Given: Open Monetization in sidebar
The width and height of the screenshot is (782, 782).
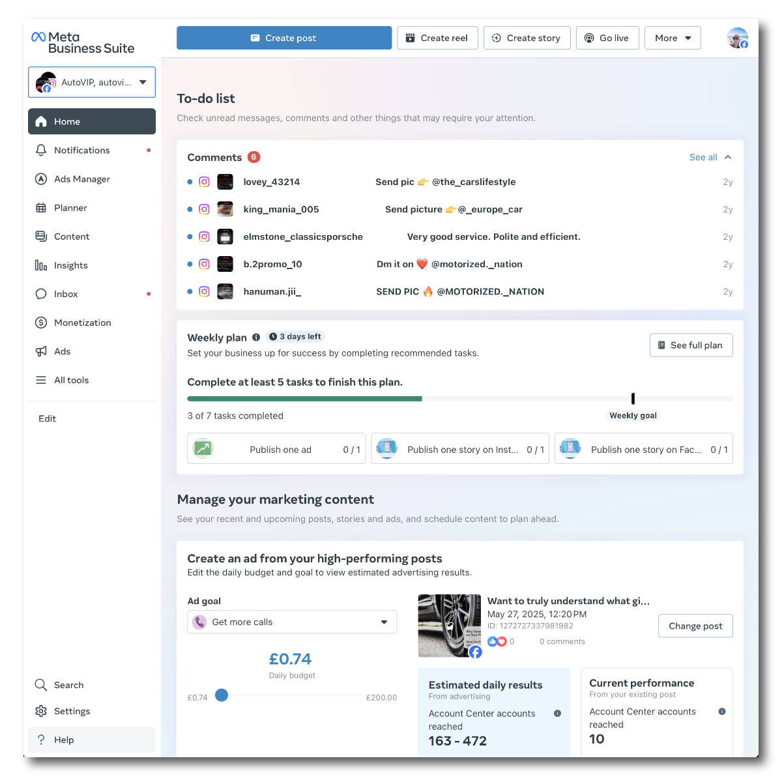Looking at the screenshot, I should pyautogui.click(x=92, y=322).
